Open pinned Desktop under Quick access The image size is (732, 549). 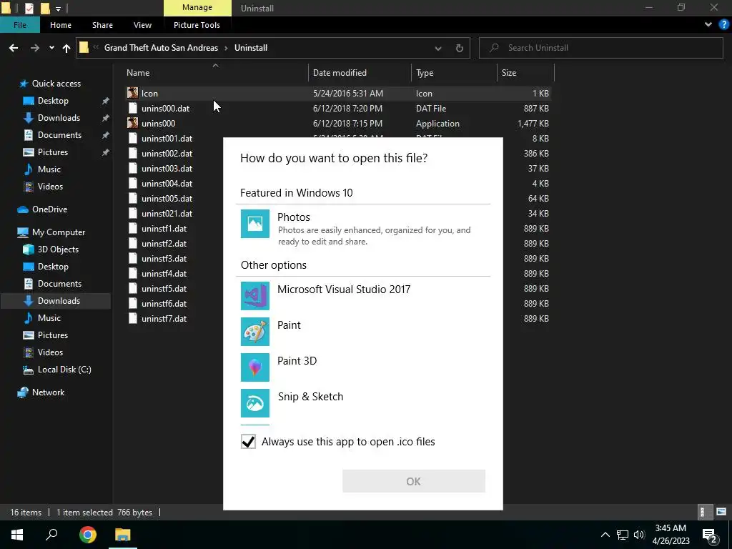(53, 101)
